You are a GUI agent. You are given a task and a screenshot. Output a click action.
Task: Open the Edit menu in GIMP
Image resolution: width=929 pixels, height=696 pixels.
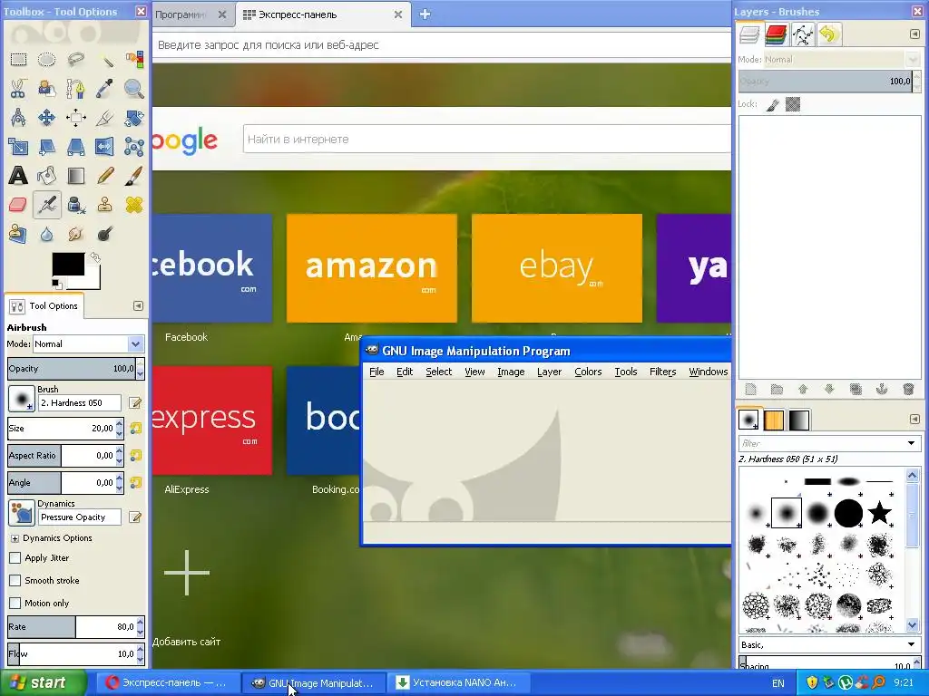point(405,372)
